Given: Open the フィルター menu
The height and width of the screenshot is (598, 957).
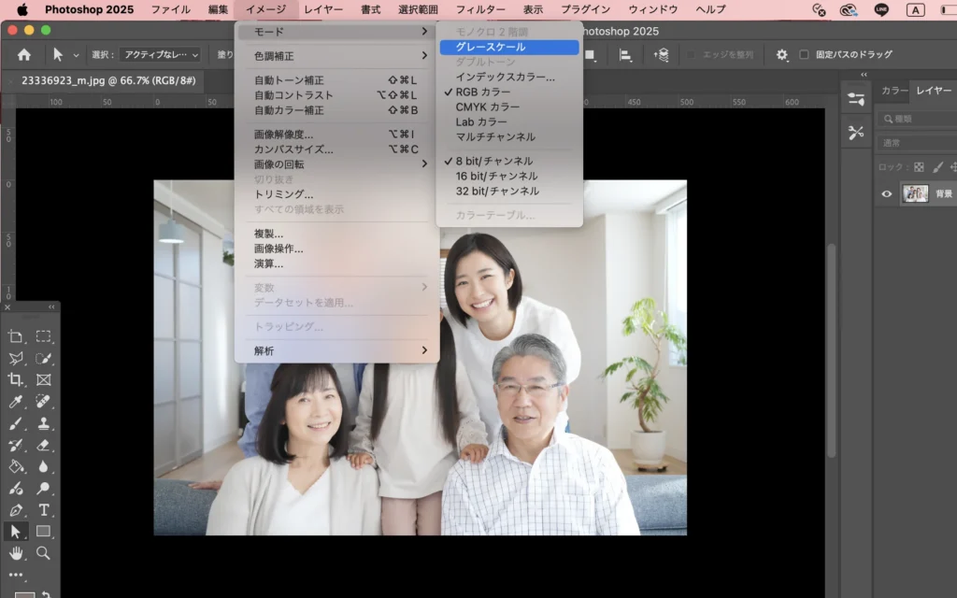Looking at the screenshot, I should pyautogui.click(x=480, y=9).
